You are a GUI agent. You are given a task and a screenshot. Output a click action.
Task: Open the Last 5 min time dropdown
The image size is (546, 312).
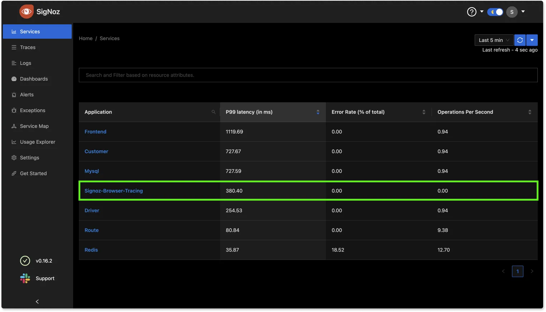[x=494, y=40]
